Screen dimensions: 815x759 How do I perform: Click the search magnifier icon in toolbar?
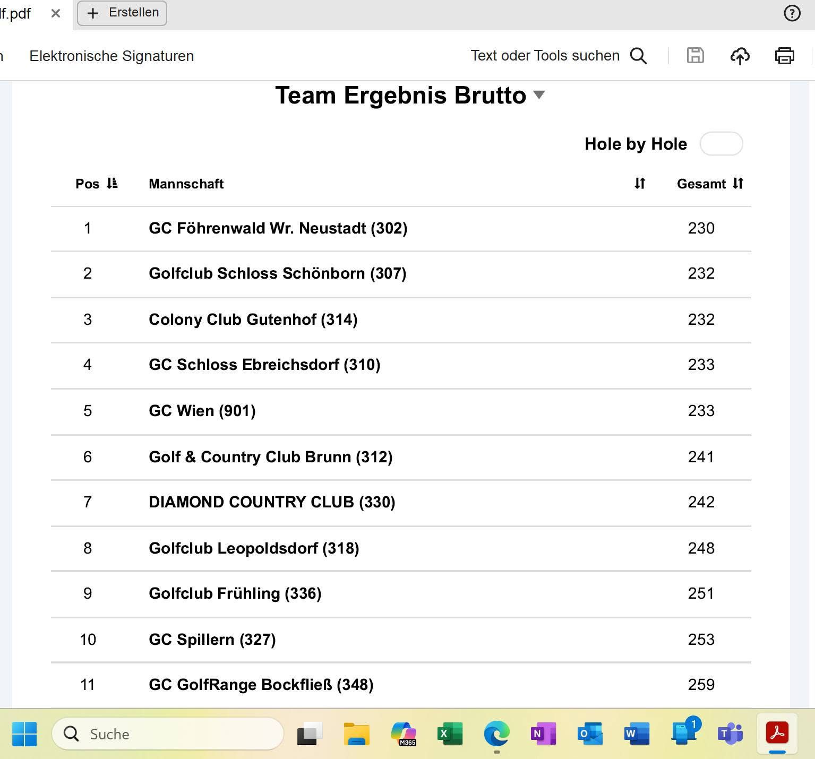point(638,56)
